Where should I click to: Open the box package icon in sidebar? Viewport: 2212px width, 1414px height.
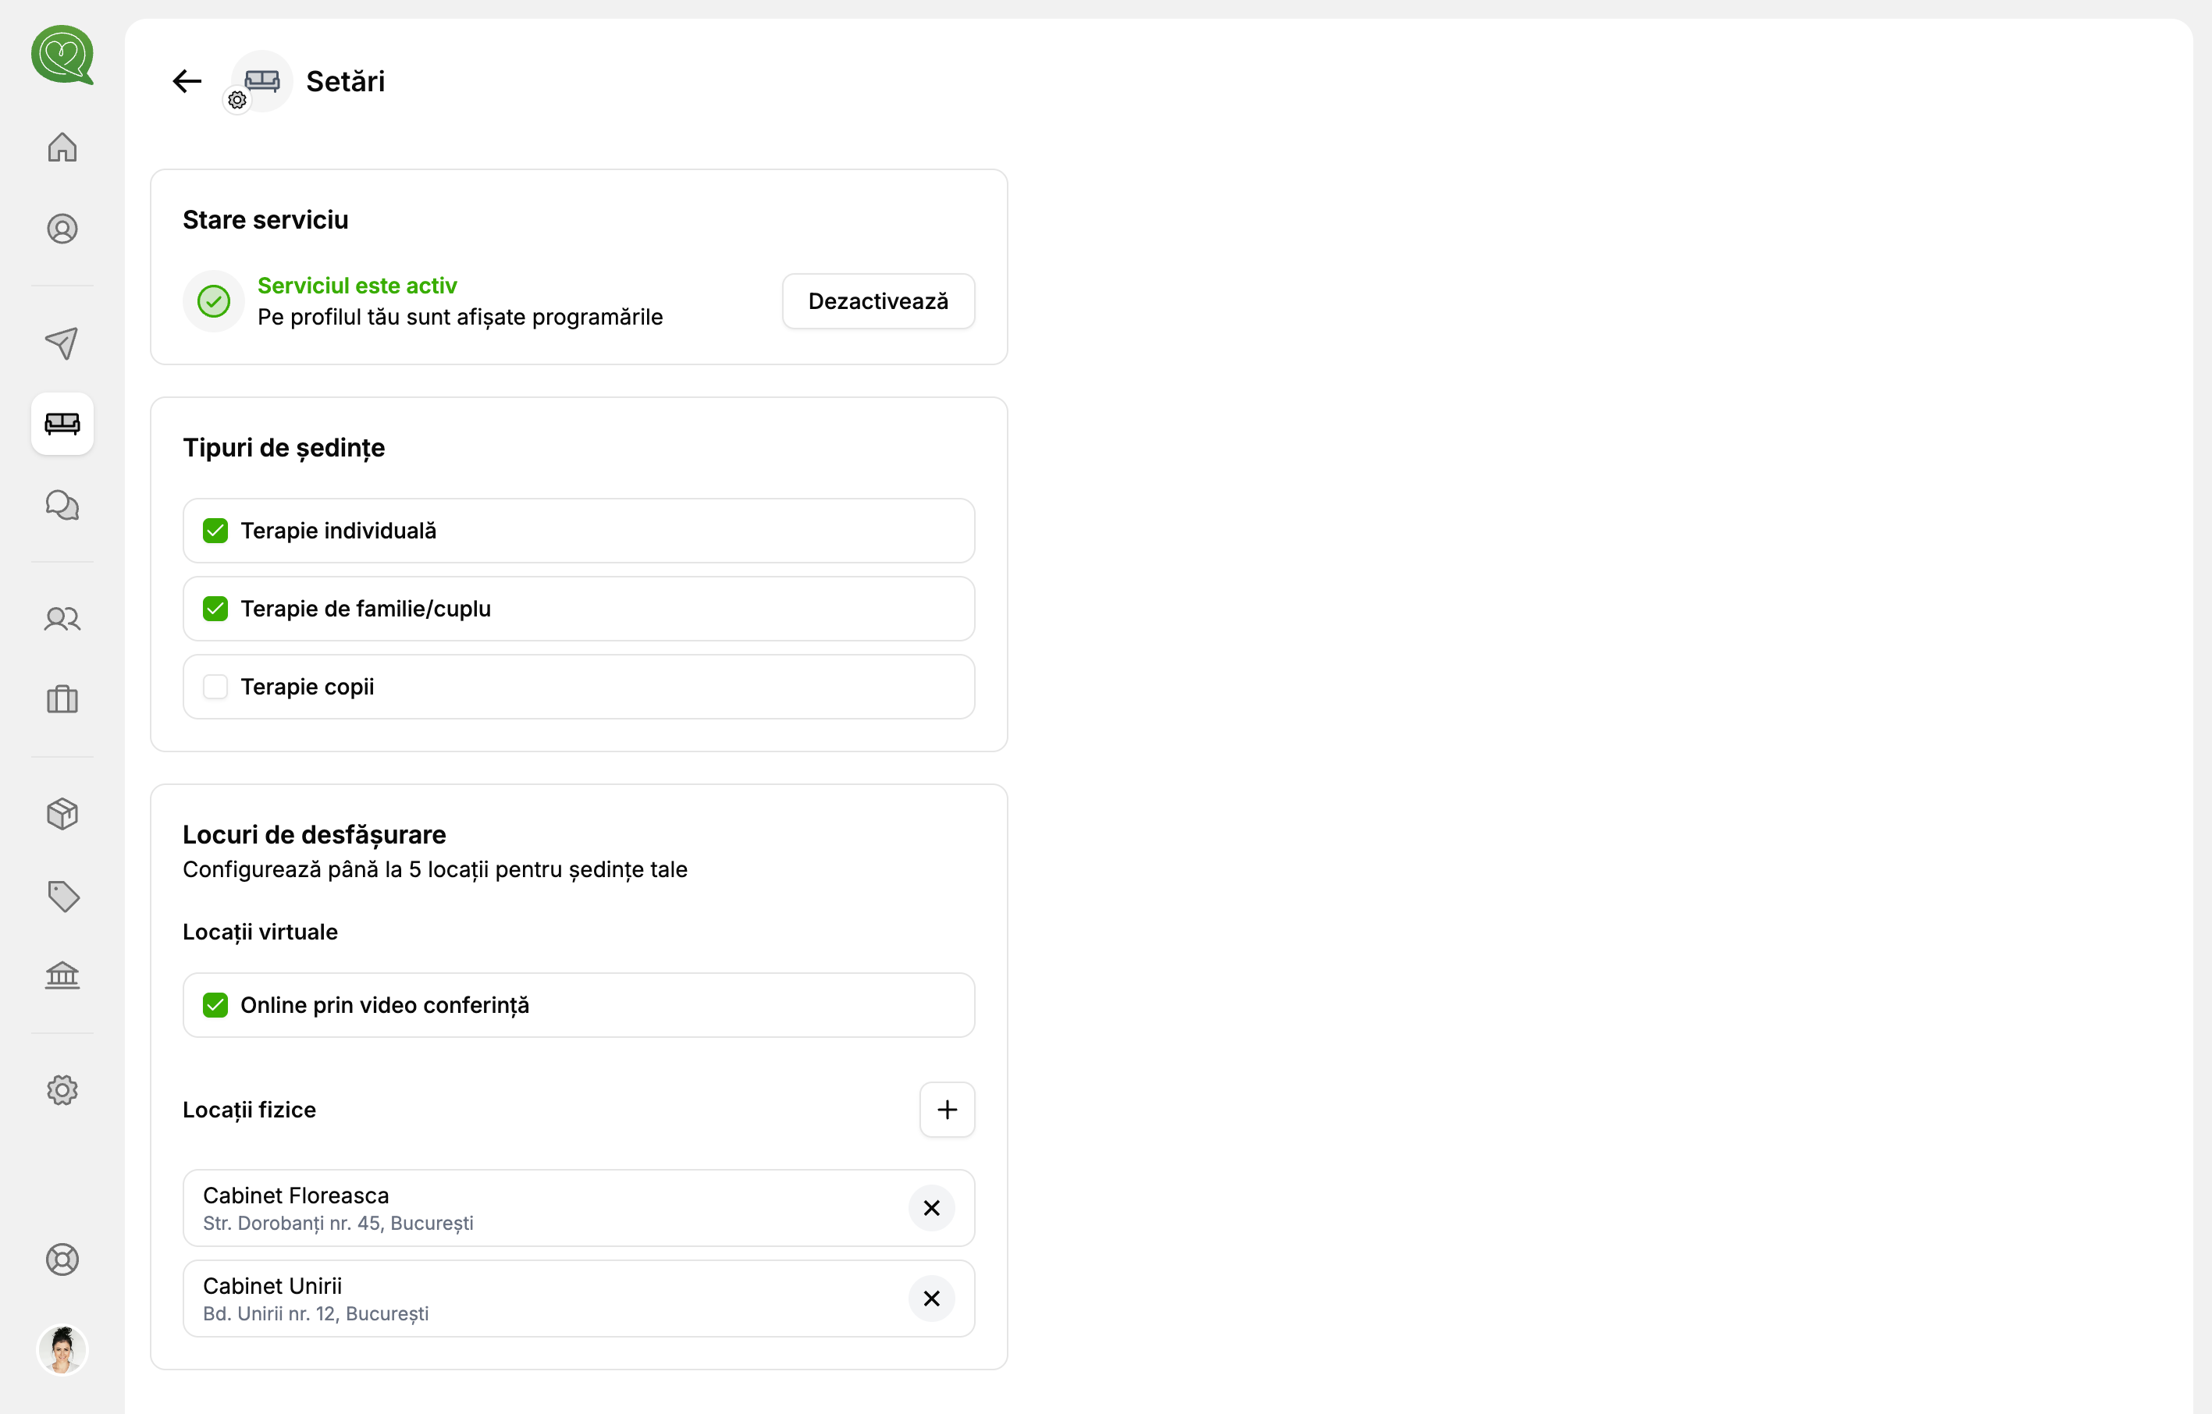[62, 813]
